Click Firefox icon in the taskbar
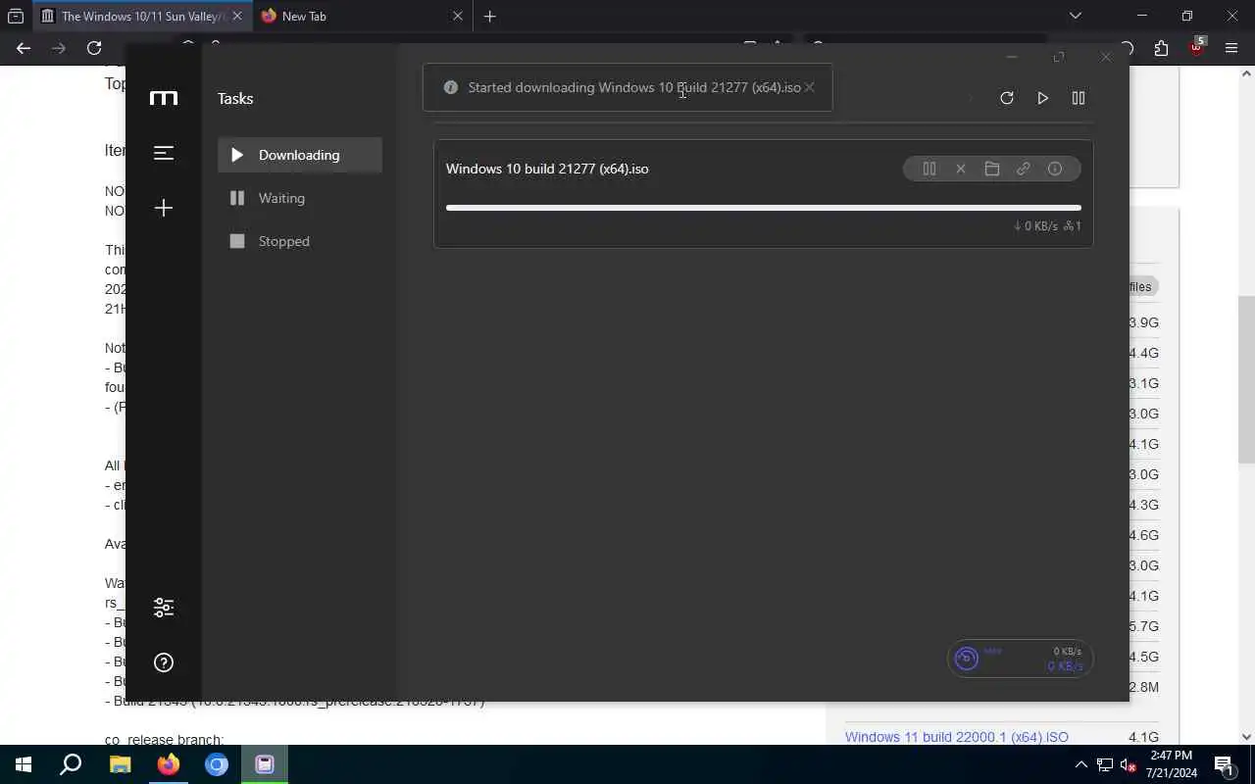The width and height of the screenshot is (1255, 784). [169, 764]
